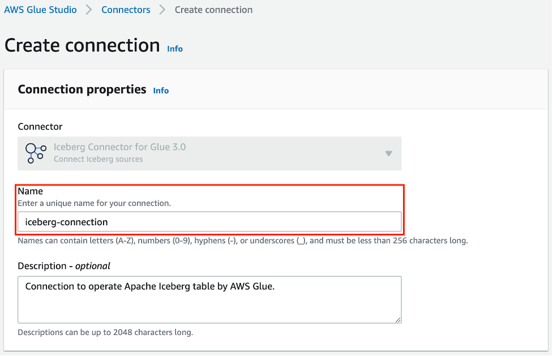Click the Iceberg connector node icon

coord(36,153)
